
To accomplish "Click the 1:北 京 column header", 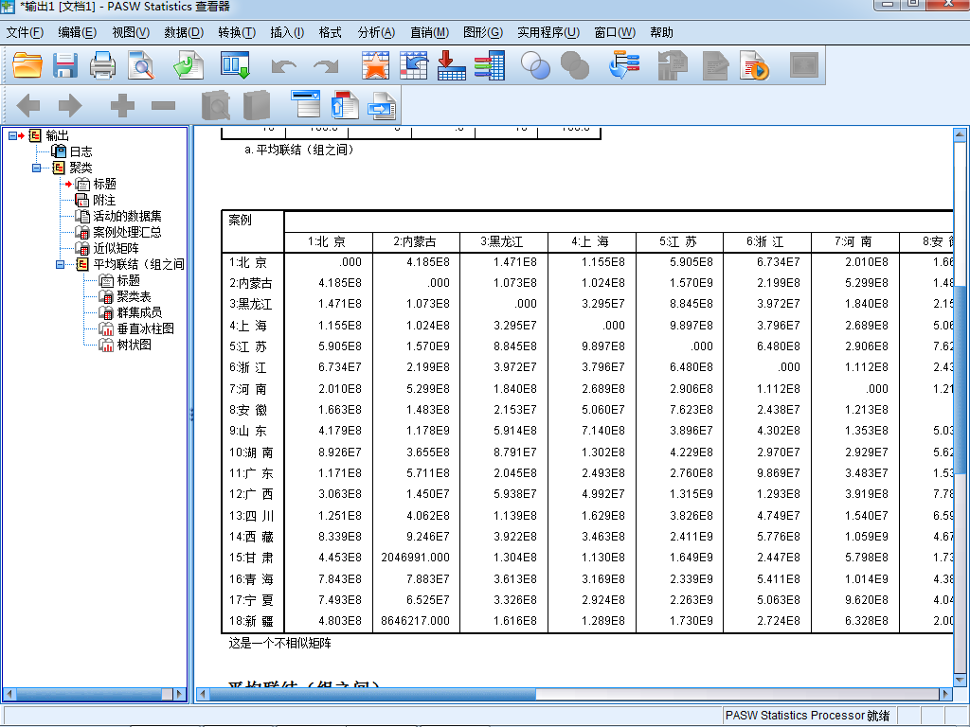I will (328, 241).
